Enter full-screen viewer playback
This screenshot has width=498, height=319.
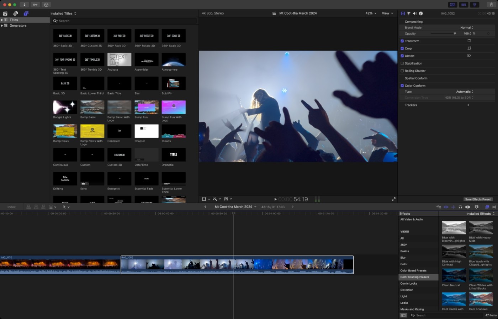393,199
